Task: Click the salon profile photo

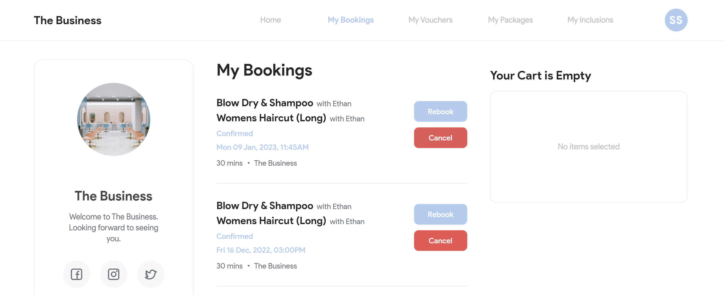Action: coord(114,119)
